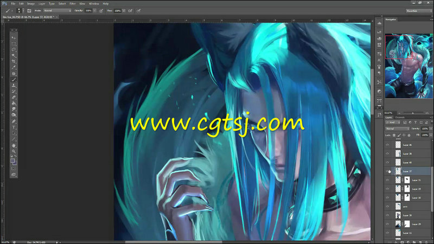Select the Type tool

click(x=14, y=127)
